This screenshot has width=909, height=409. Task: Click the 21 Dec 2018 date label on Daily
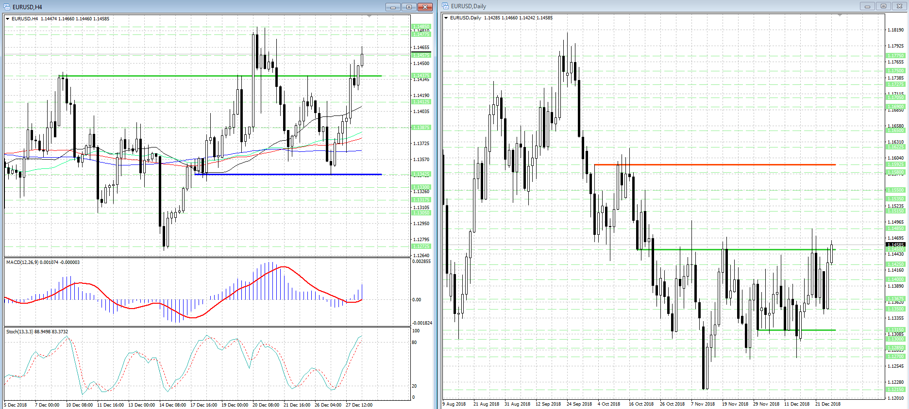coord(828,404)
